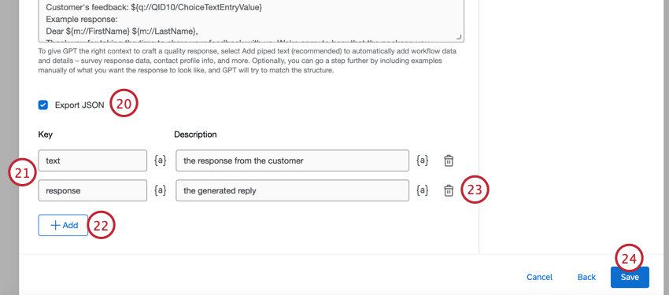Focus the Key field containing 'text'
The height and width of the screenshot is (295, 669).
pos(93,160)
